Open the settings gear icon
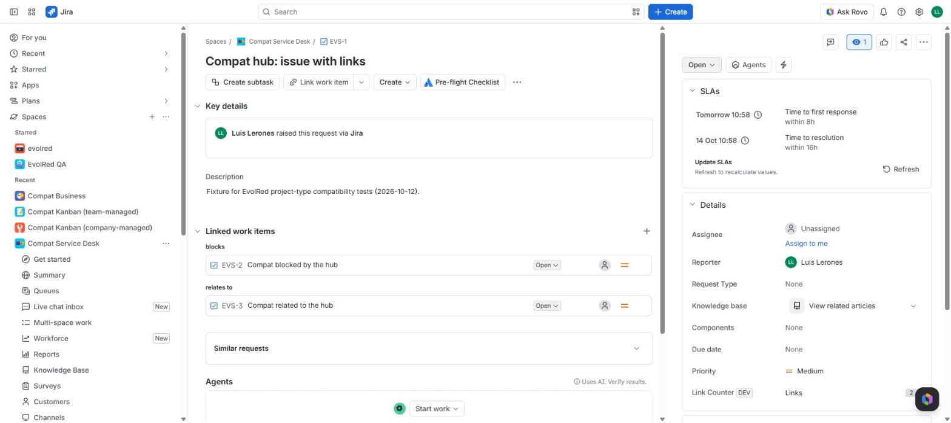The height and width of the screenshot is (423, 951). [x=919, y=12]
